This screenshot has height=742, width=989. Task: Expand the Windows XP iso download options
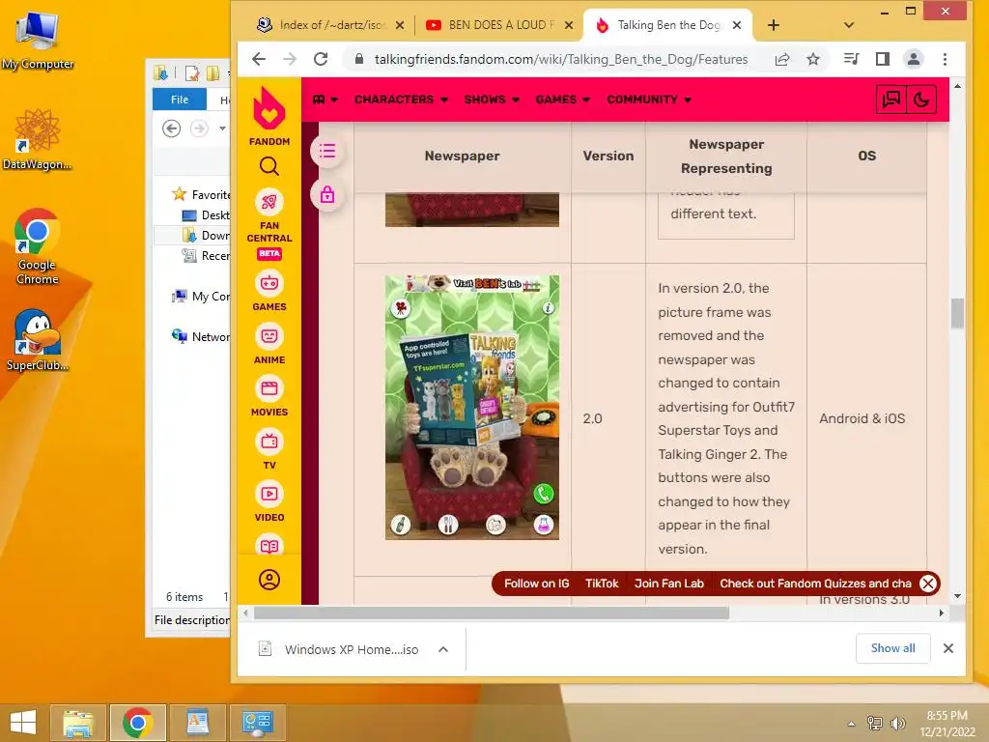[x=443, y=649]
